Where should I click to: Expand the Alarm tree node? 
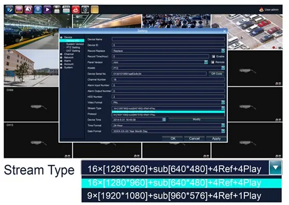pos(61,61)
